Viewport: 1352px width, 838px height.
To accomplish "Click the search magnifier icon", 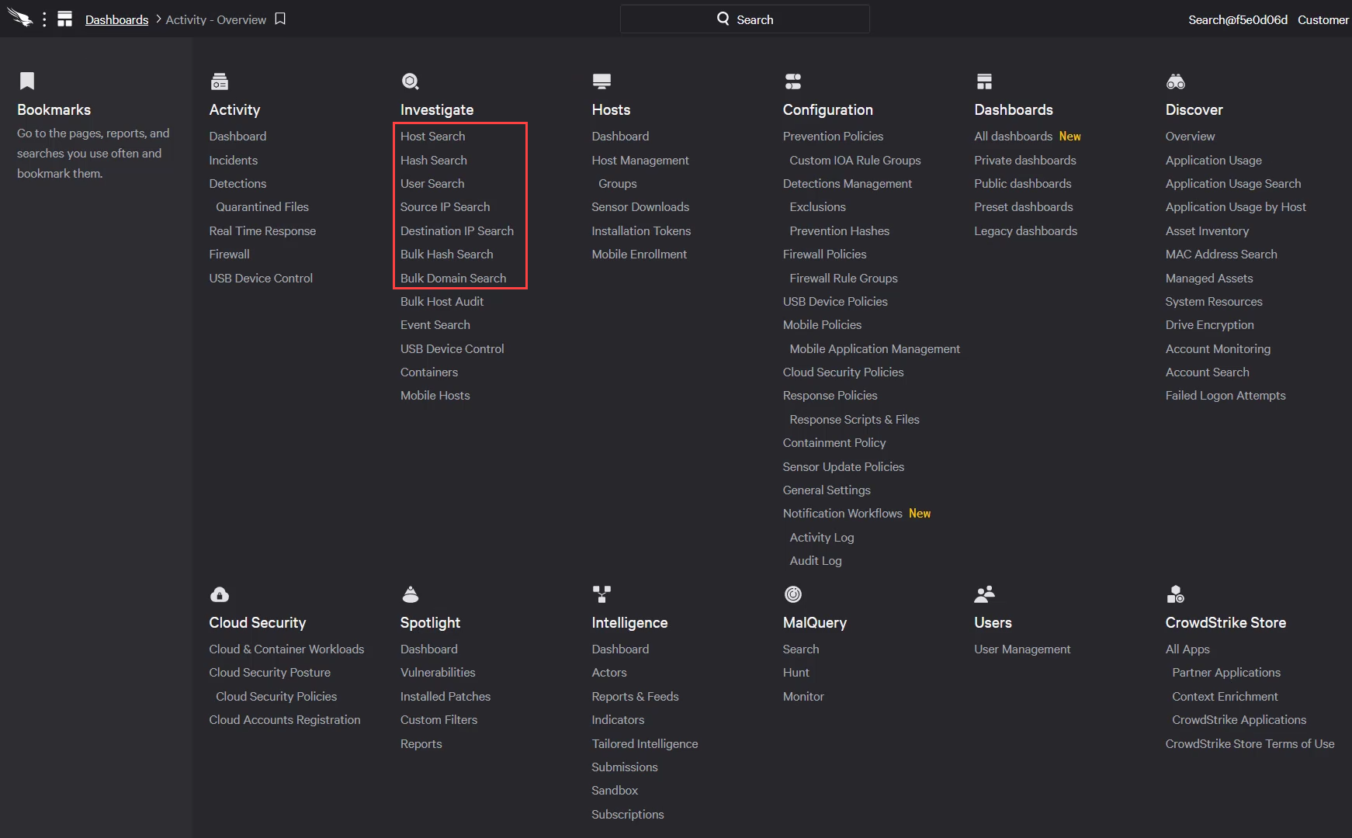I will 723,19.
